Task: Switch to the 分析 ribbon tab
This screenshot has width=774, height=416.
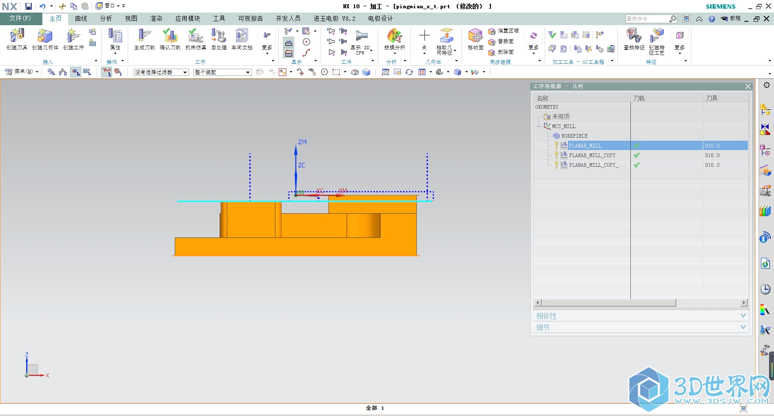Action: 106,18
